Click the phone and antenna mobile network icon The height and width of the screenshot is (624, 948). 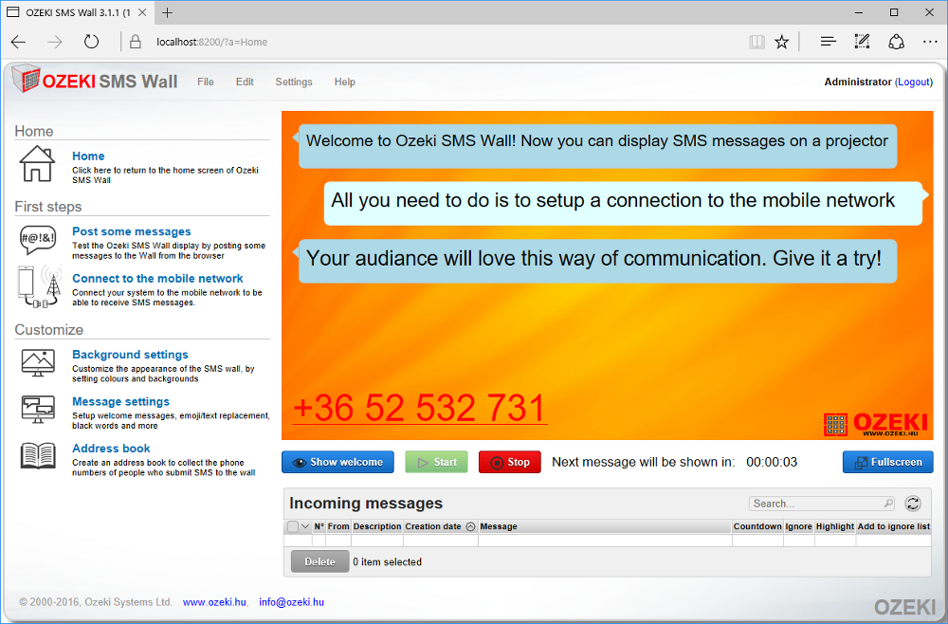(39, 286)
